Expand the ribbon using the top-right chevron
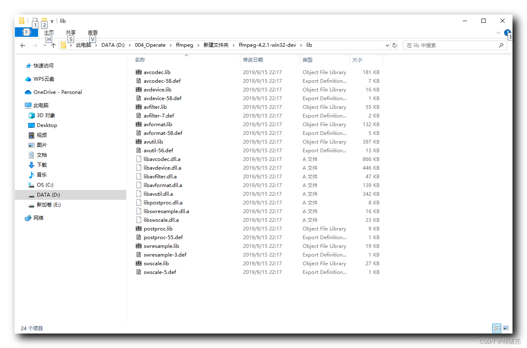This screenshot has width=527, height=348. 498,33
